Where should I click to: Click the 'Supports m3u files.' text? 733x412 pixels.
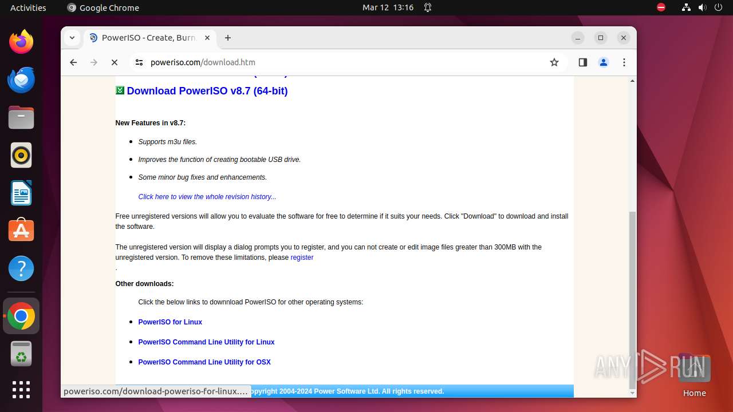pos(168,142)
